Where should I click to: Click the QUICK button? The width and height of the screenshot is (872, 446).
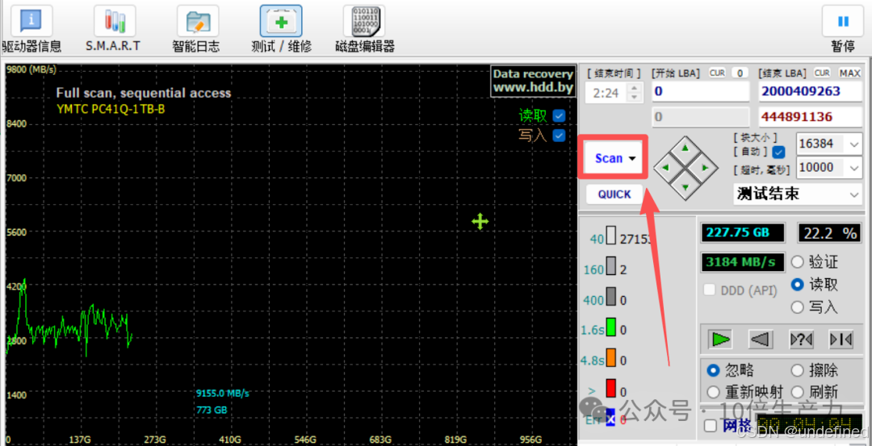point(614,194)
